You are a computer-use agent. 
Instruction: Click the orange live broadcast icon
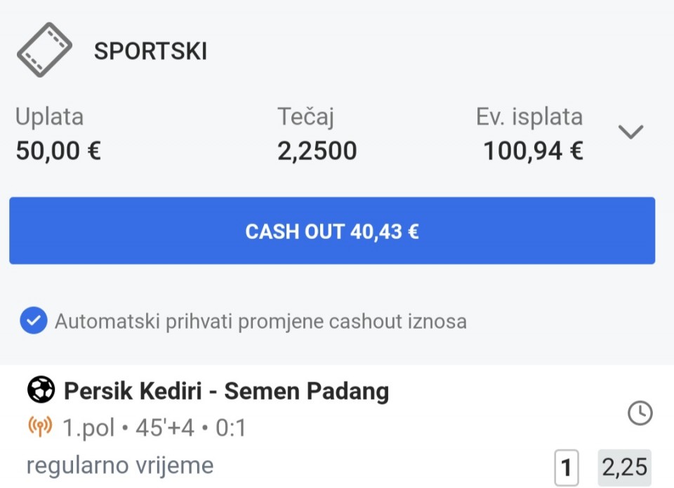point(41,427)
